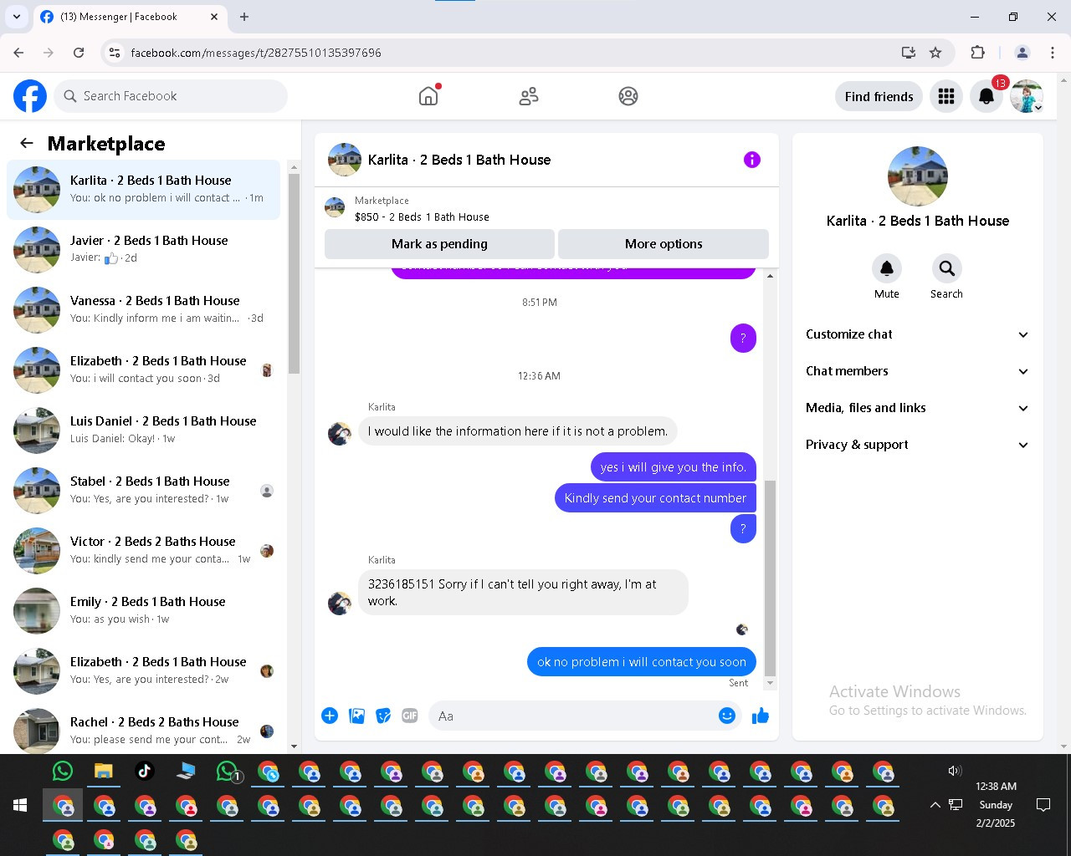Open Chrome extensions puzzle icon
Image resolution: width=1071 pixels, height=856 pixels.
[977, 53]
